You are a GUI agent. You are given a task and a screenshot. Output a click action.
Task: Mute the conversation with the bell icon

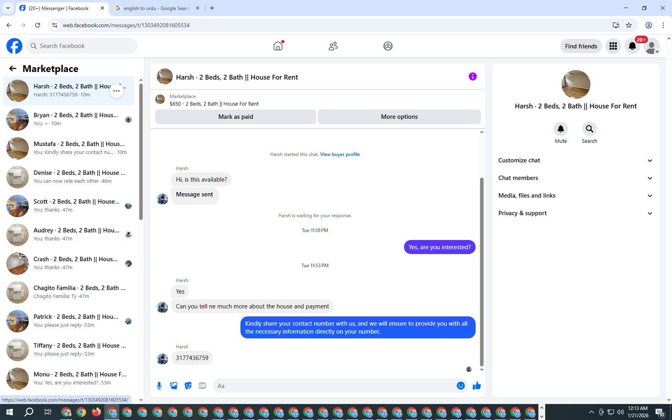click(561, 129)
